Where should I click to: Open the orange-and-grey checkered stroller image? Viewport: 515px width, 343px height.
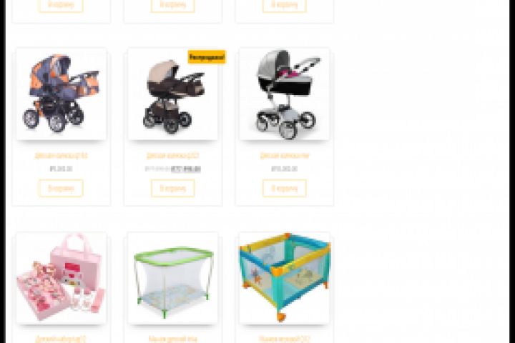pyautogui.click(x=61, y=94)
